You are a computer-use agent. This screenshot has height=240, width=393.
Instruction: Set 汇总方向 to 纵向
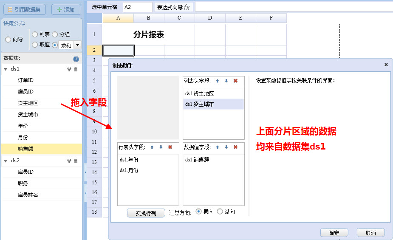[220, 212]
